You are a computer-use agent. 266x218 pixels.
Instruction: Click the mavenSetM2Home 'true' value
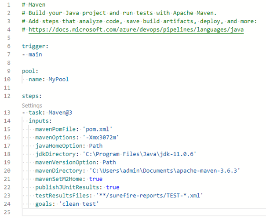(96, 179)
